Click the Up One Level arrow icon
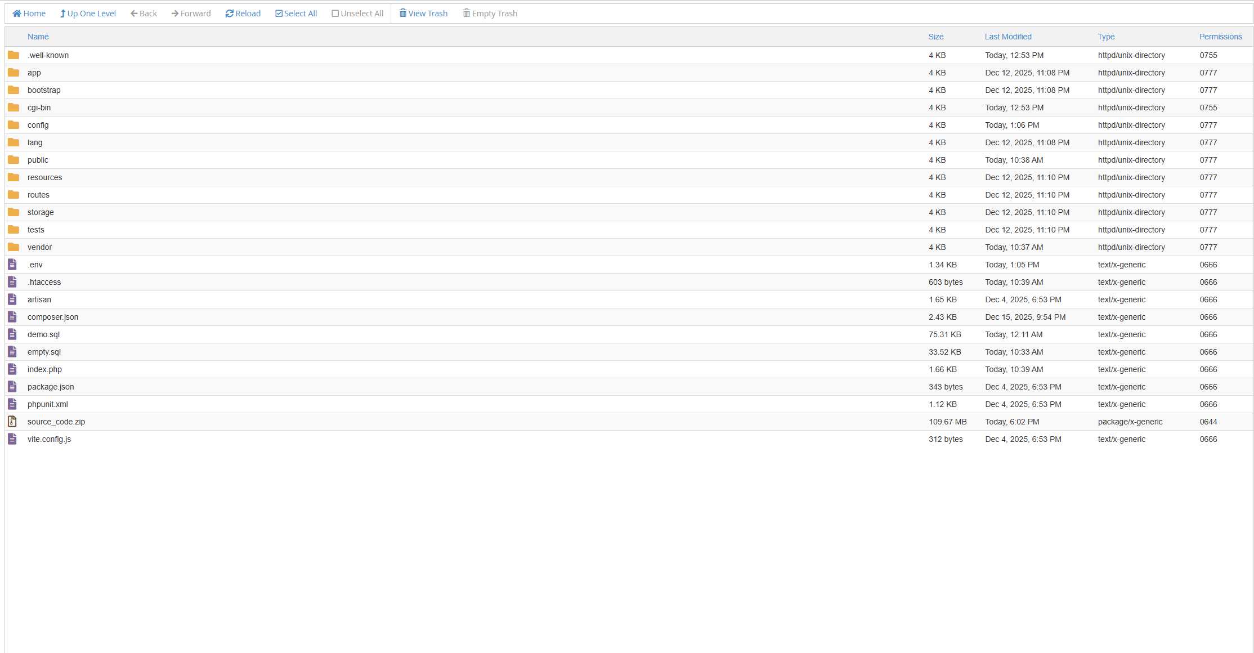The image size is (1254, 653). pyautogui.click(x=63, y=13)
